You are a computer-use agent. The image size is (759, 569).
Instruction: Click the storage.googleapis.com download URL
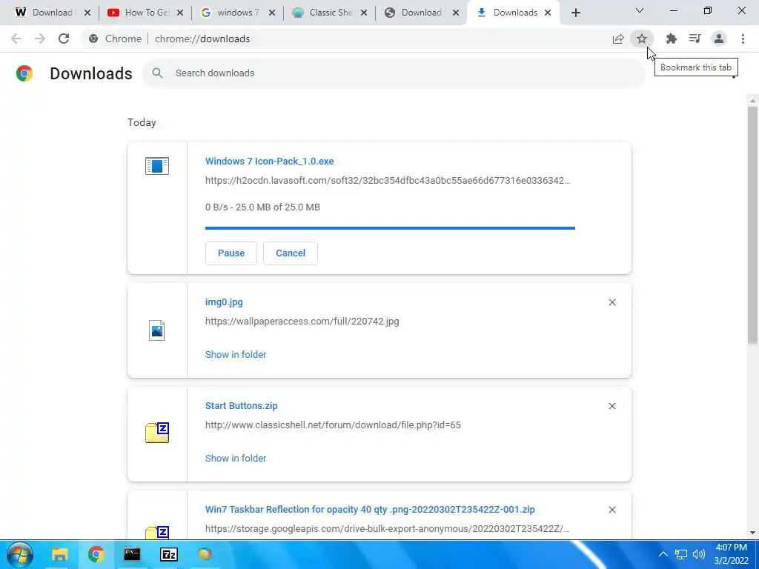coord(387,529)
